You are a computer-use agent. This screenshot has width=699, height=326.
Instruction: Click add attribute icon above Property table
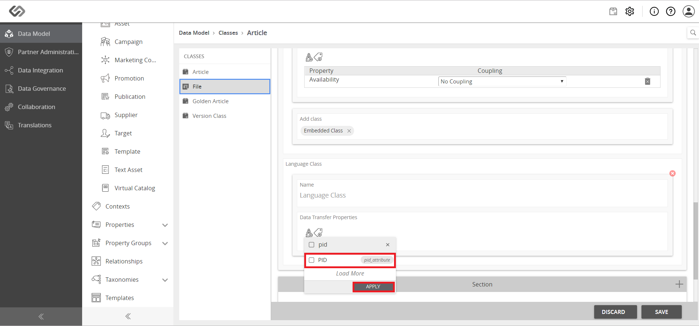pyautogui.click(x=309, y=57)
